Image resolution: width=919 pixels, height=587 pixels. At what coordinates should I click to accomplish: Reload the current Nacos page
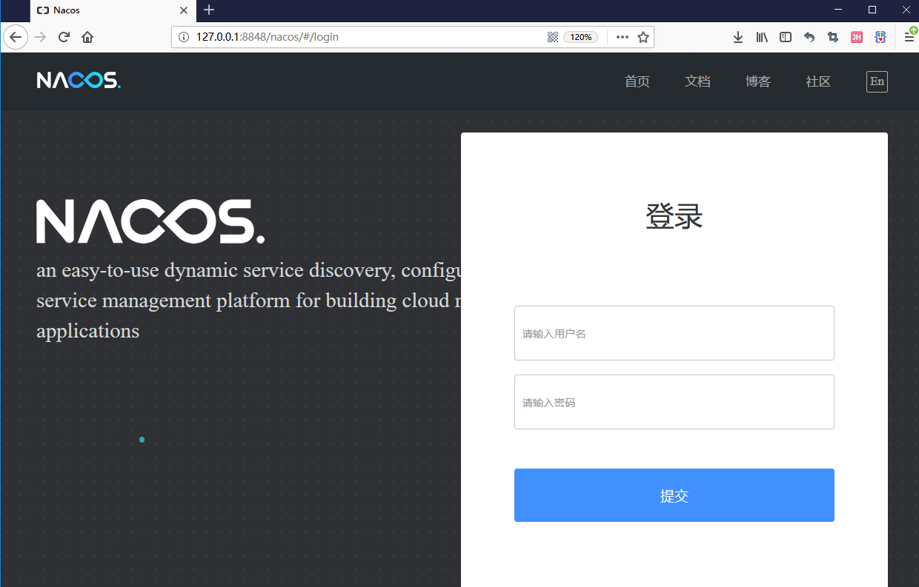pos(64,37)
